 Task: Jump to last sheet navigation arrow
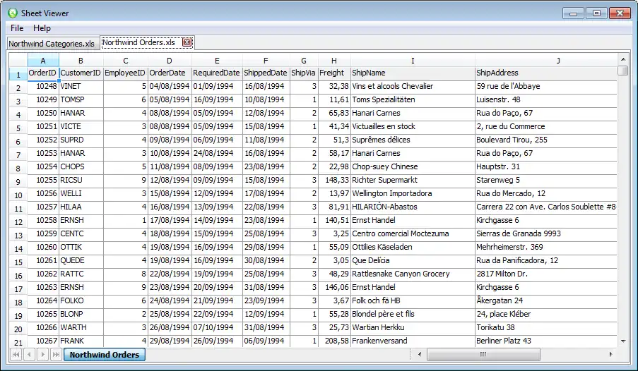[x=56, y=355]
